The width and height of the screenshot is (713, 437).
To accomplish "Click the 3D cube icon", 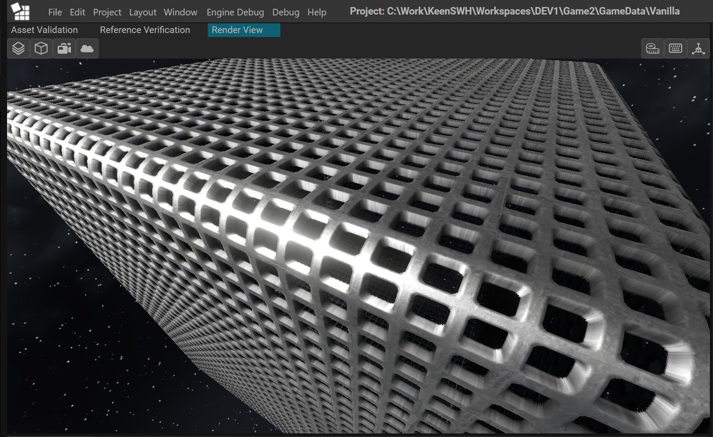I will point(41,49).
